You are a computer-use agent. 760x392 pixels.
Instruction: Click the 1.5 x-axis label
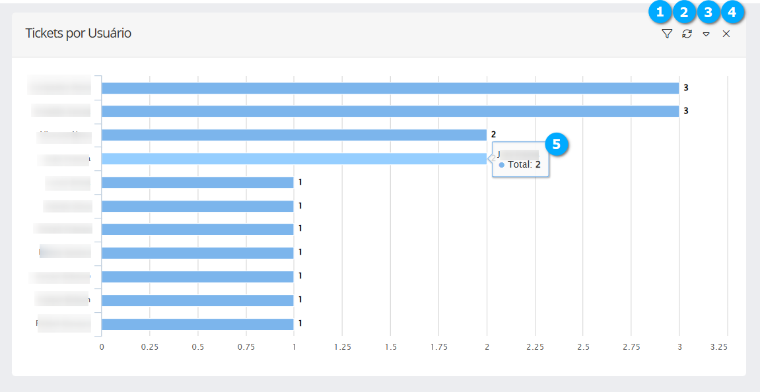coord(391,347)
